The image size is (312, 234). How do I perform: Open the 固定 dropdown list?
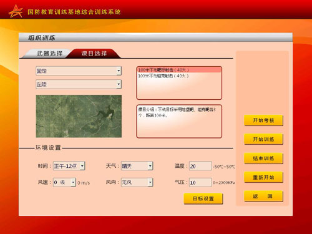(79, 71)
